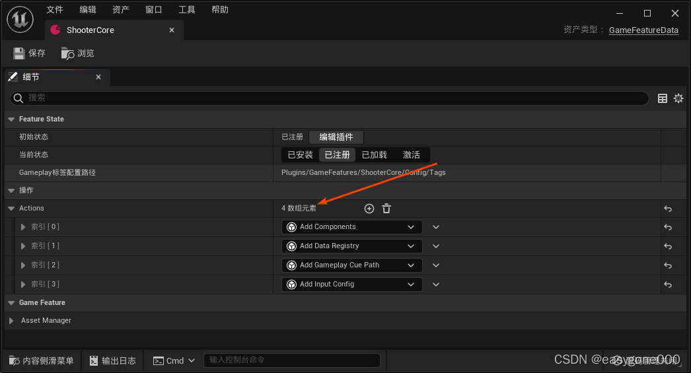Viewport: 691px width, 373px height.
Task: Open the 文件 menu
Action: (x=55, y=10)
